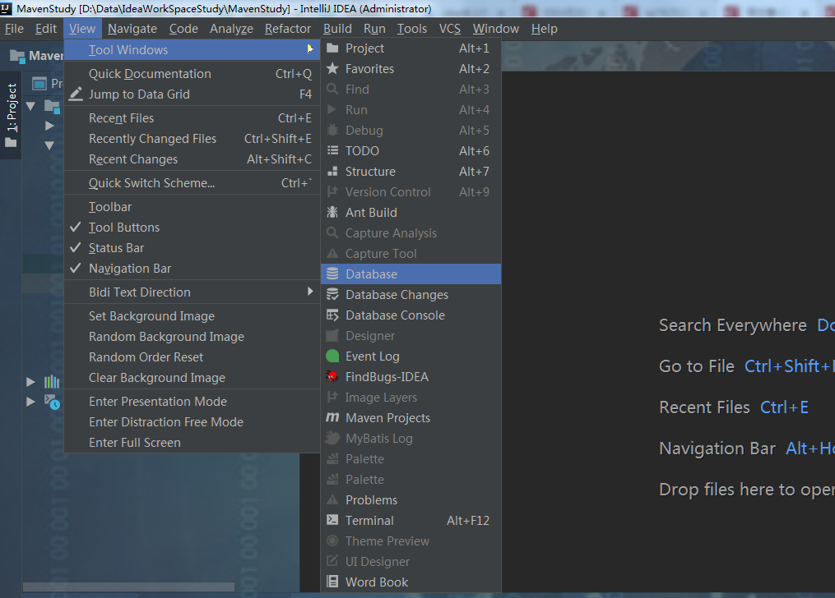Open the Refactor menu
The image size is (835, 598).
288,29
